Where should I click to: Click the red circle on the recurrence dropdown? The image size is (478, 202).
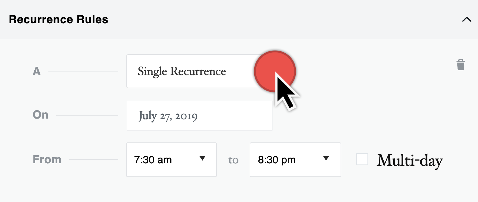[275, 72]
